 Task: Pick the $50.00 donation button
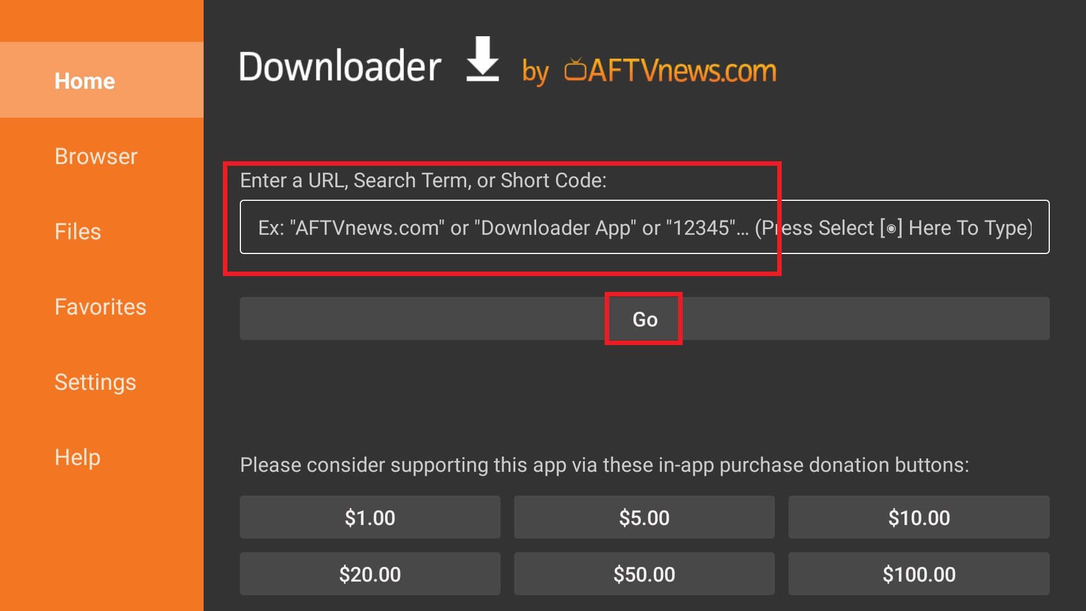[644, 574]
